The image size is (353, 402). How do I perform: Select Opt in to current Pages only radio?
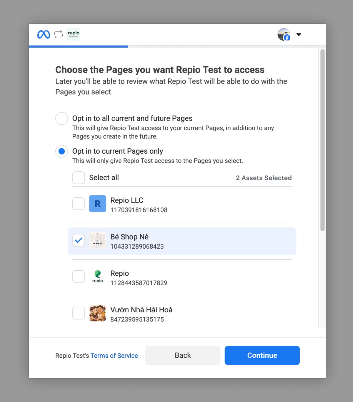(x=62, y=151)
